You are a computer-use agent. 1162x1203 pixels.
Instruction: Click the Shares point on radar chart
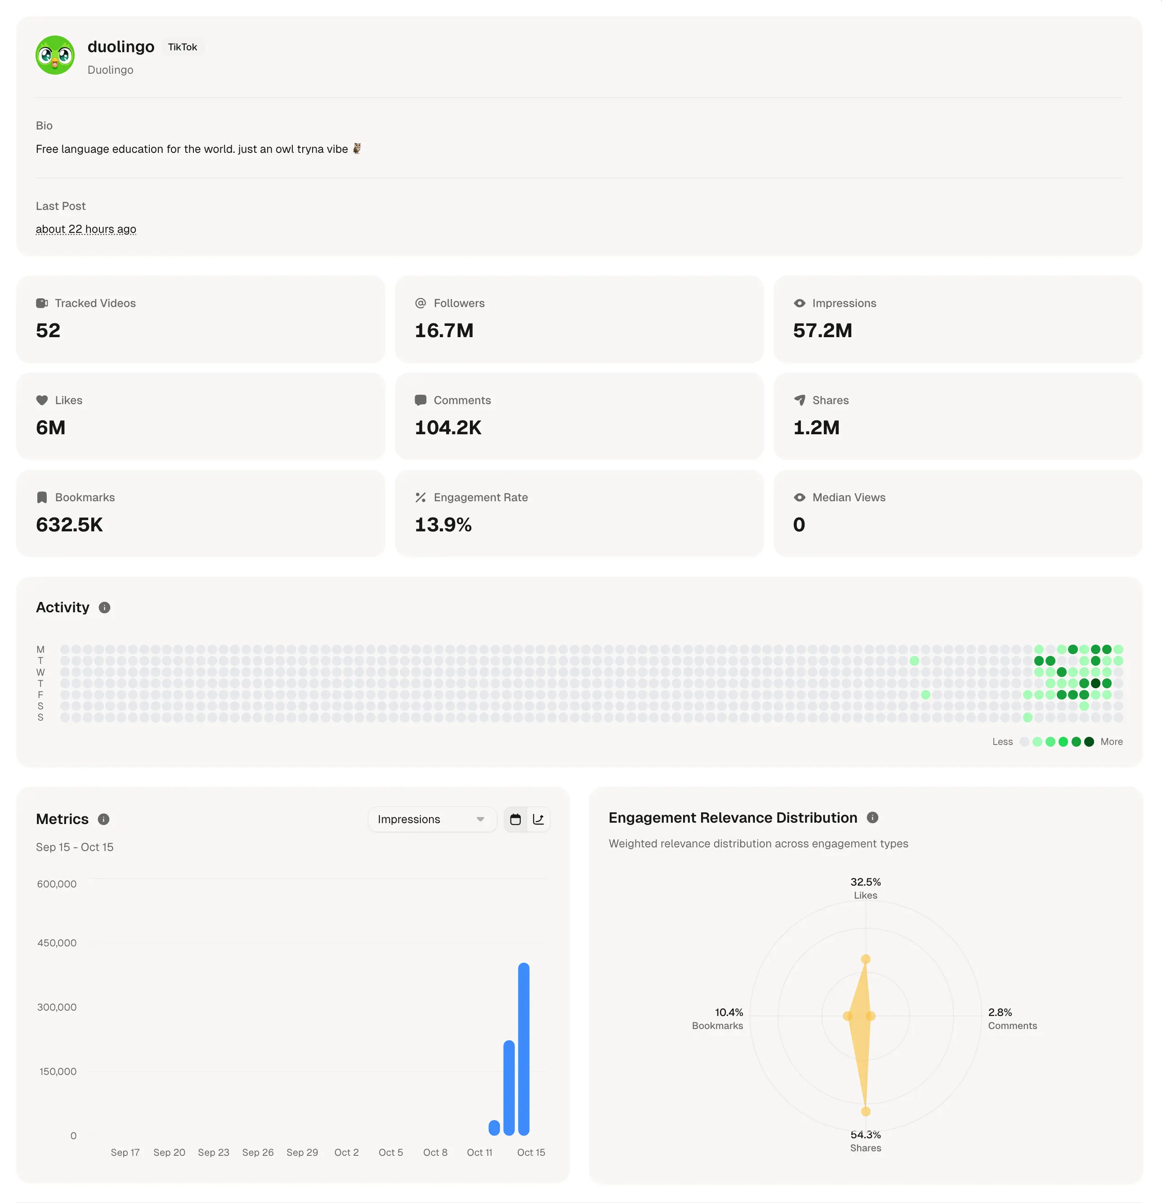[x=866, y=1112]
